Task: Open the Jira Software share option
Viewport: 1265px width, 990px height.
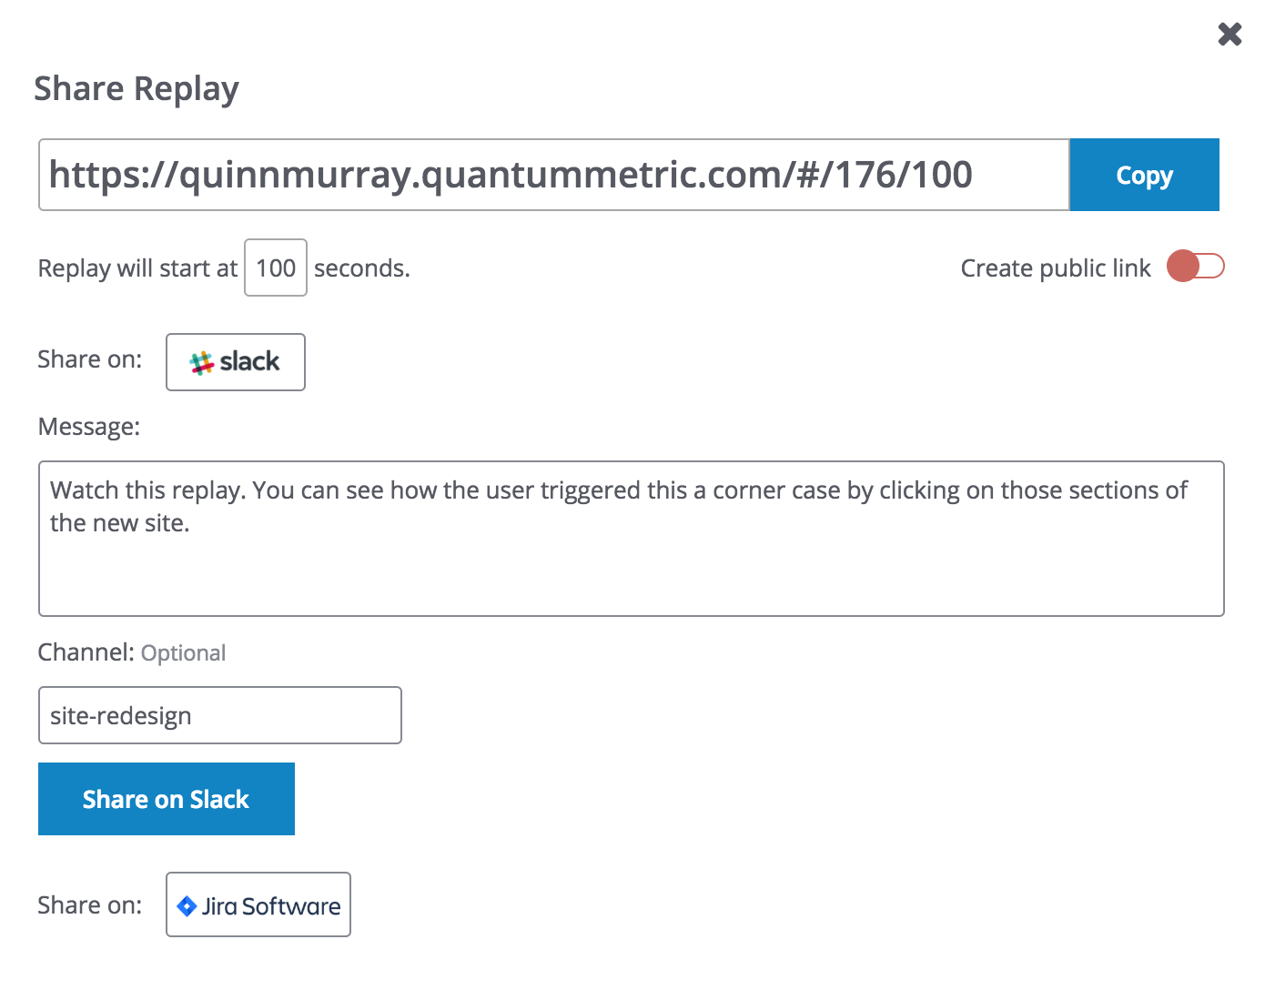Action: click(258, 904)
